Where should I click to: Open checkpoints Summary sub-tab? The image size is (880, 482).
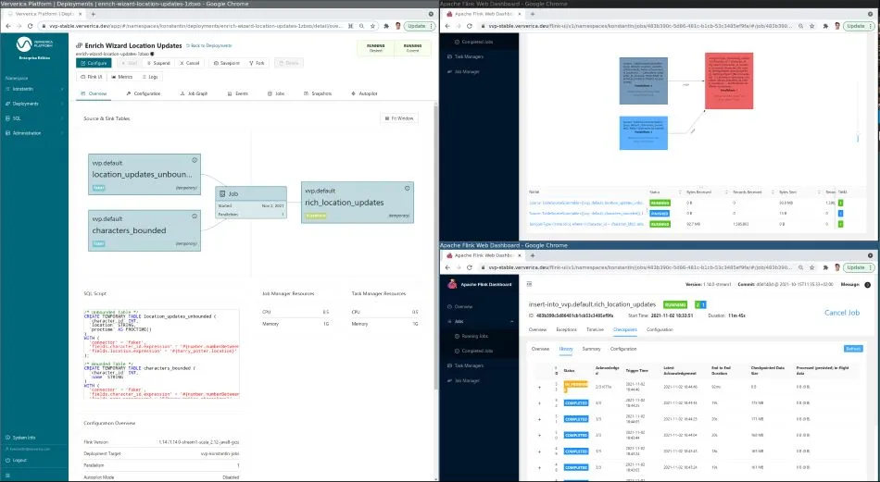(x=591, y=349)
